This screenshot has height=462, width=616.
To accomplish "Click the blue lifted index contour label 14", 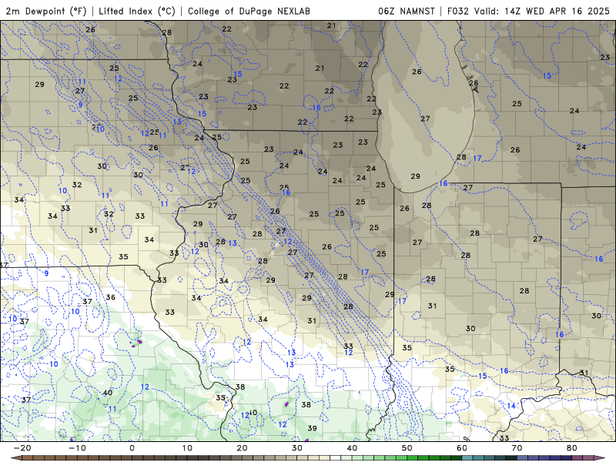I will pyautogui.click(x=511, y=406).
